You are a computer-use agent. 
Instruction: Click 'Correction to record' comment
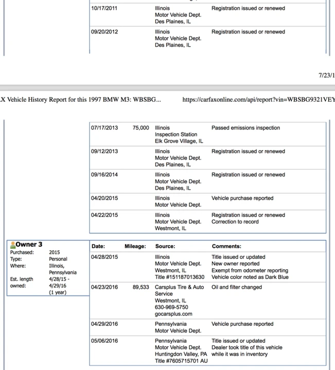[235, 222]
